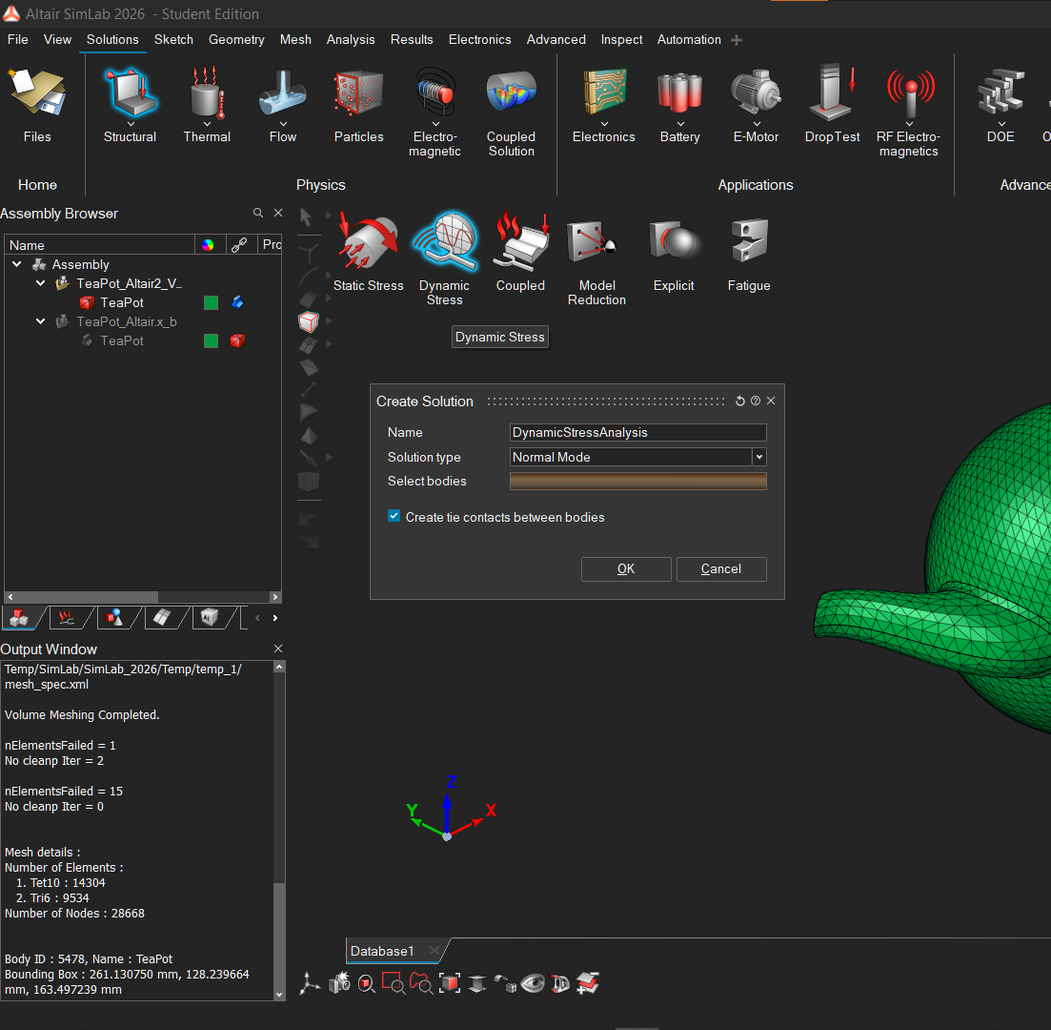Expand the Thermal dropdown arrow

(207, 124)
